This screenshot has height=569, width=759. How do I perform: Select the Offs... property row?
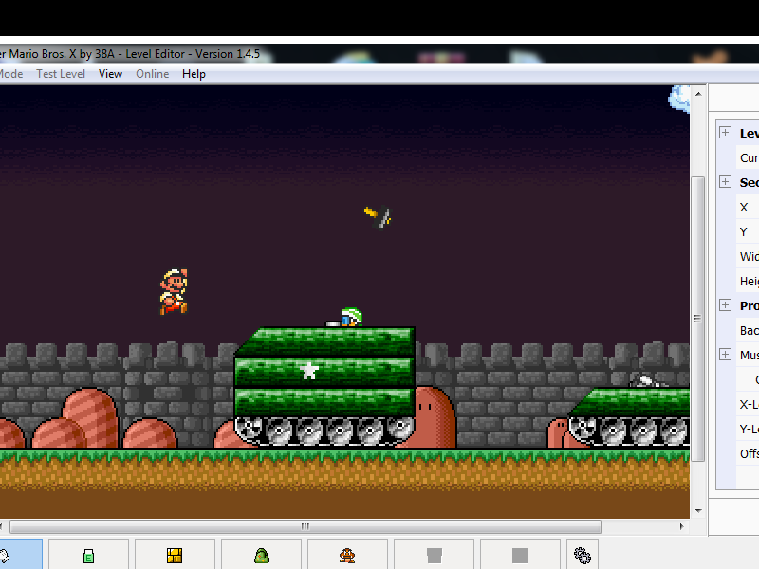(748, 454)
